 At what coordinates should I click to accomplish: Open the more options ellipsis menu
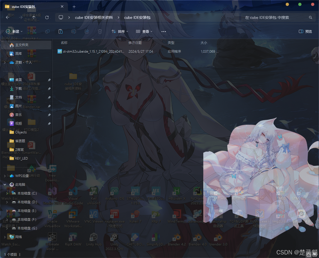163,32
